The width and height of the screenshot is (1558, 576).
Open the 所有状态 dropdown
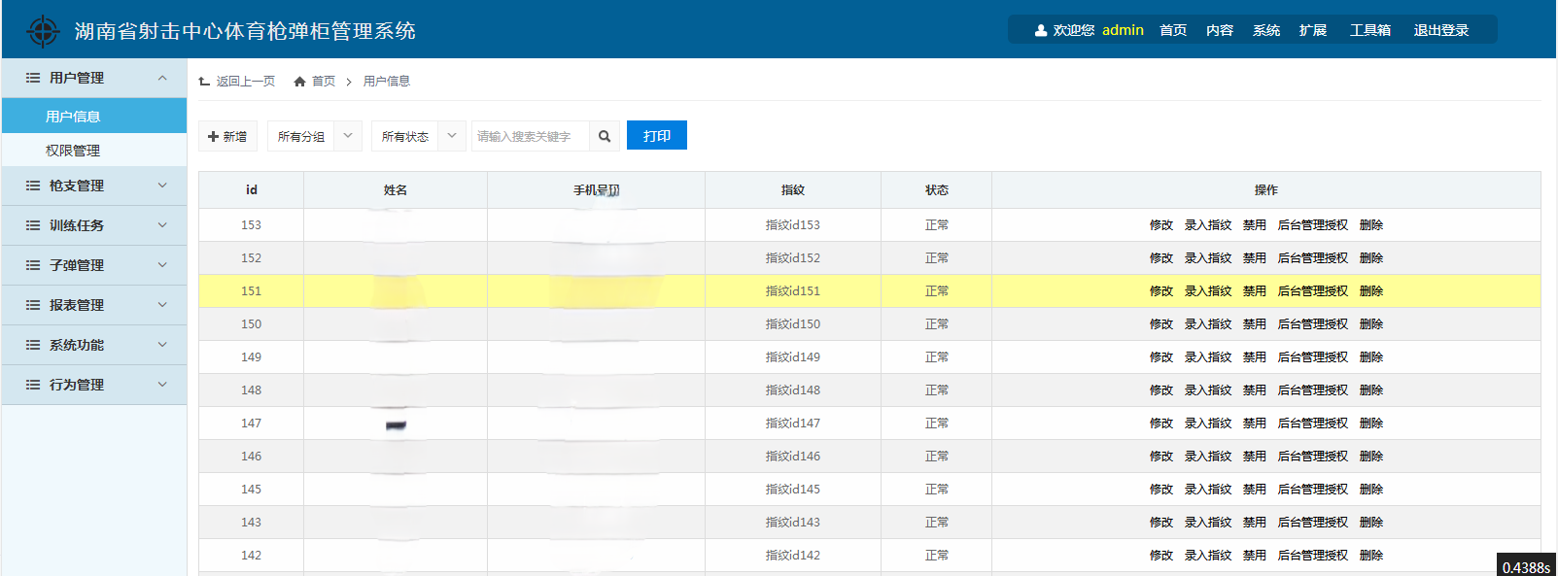coord(419,136)
